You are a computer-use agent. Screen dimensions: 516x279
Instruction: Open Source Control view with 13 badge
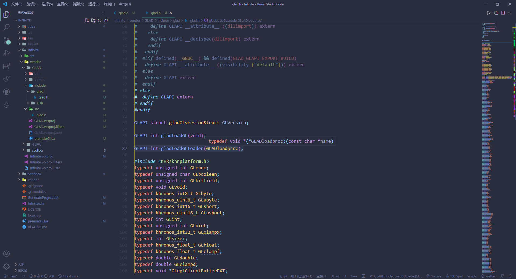[6, 40]
